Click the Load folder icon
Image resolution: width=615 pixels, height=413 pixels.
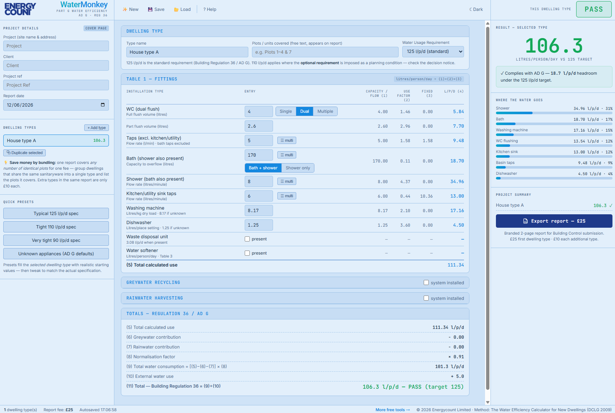tap(176, 9)
